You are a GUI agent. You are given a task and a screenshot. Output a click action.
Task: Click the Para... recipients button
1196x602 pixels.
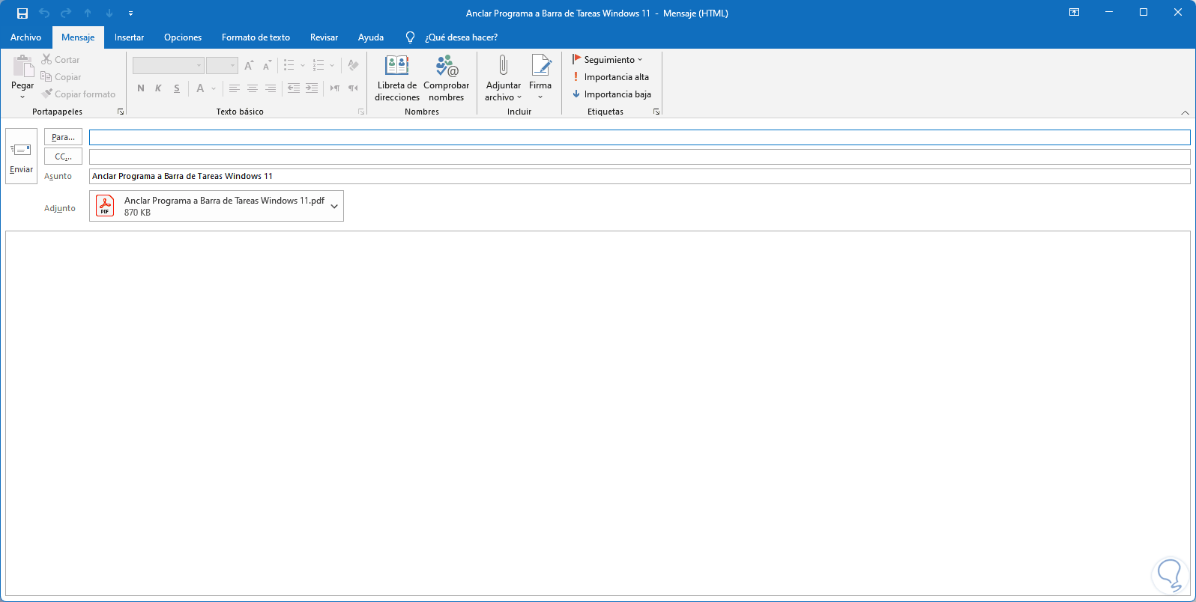pos(63,137)
